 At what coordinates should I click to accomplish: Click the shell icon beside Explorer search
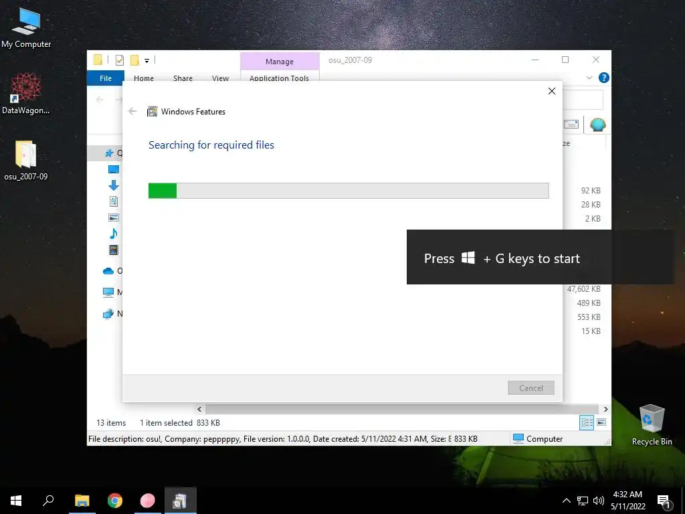(x=597, y=125)
